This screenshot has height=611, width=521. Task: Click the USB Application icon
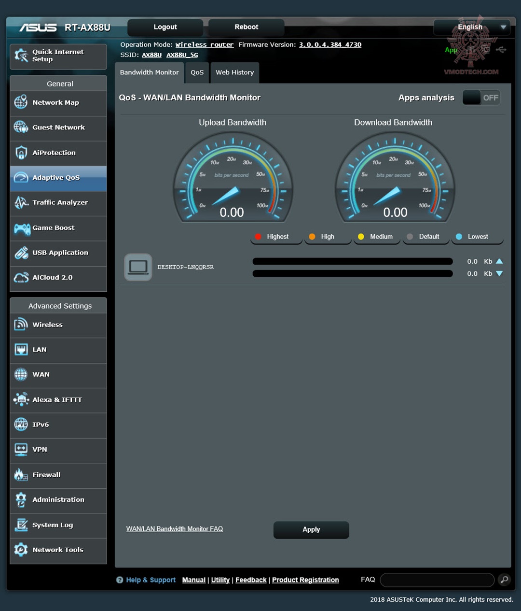[21, 253]
